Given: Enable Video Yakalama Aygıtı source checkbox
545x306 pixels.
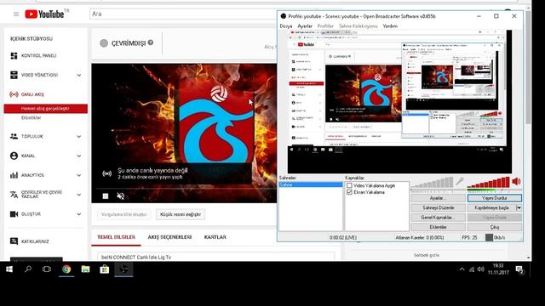Looking at the screenshot, I should click(x=349, y=185).
